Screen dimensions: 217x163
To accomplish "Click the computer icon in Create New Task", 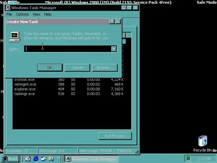I will pos(15,37).
